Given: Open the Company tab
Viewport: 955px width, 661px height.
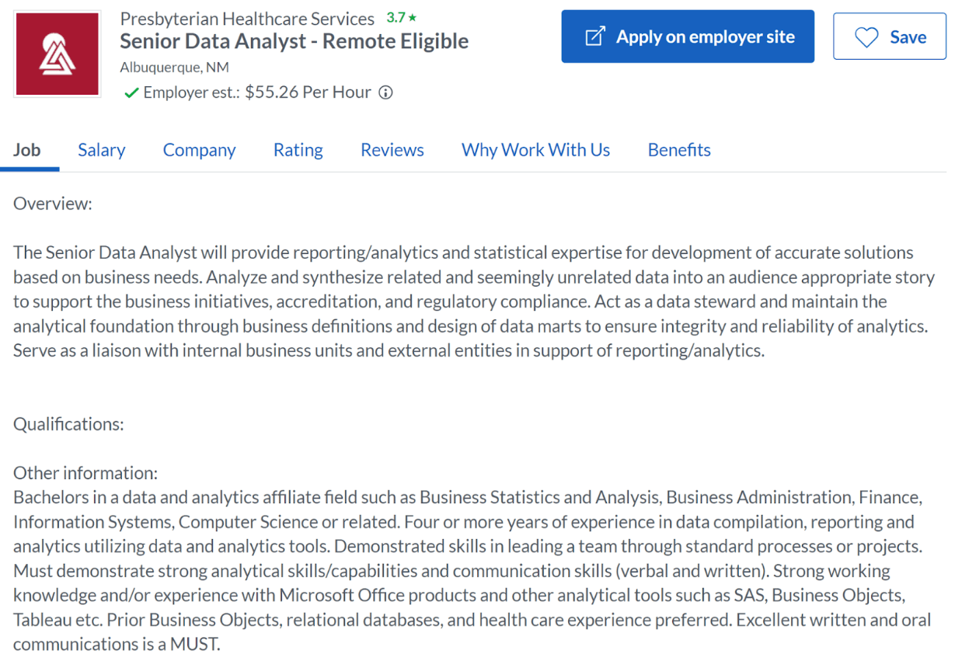Looking at the screenshot, I should (x=199, y=149).
